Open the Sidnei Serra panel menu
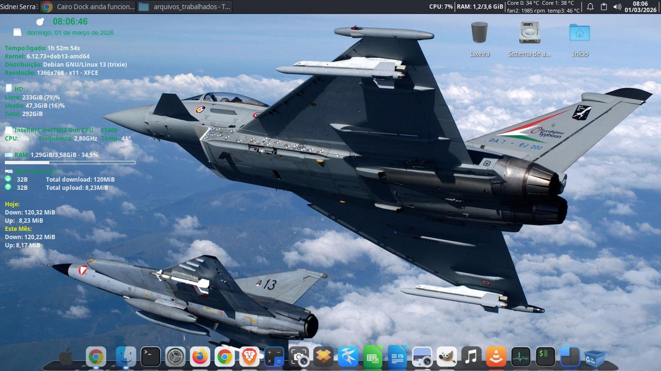Viewport: 661px width, 371px height. 18,7
